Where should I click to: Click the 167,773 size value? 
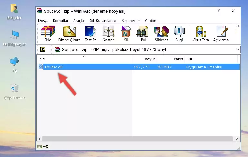coord(142,67)
